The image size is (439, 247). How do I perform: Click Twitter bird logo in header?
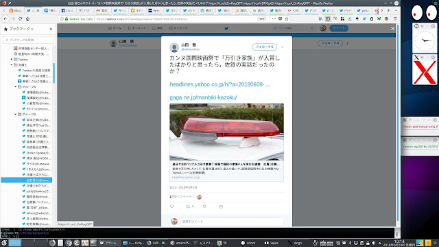(x=226, y=28)
